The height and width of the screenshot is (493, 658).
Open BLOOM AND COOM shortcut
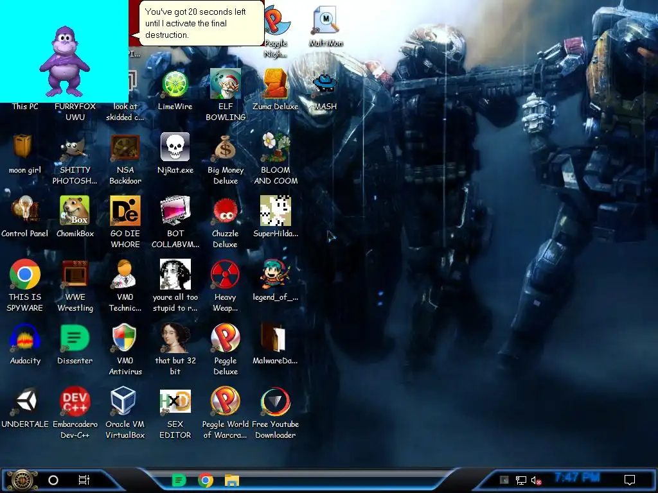point(275,147)
